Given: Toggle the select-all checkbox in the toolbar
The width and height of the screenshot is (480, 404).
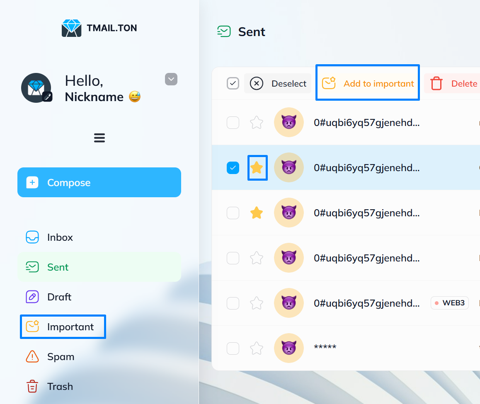Looking at the screenshot, I should (233, 83).
